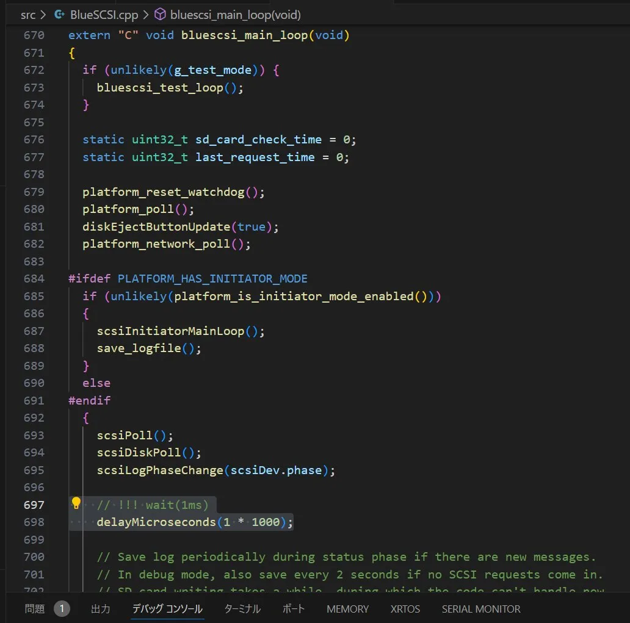Switch to the MEMORY panel tab
The height and width of the screenshot is (623, 630).
[347, 609]
